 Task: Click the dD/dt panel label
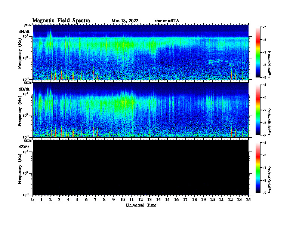pos(24,89)
